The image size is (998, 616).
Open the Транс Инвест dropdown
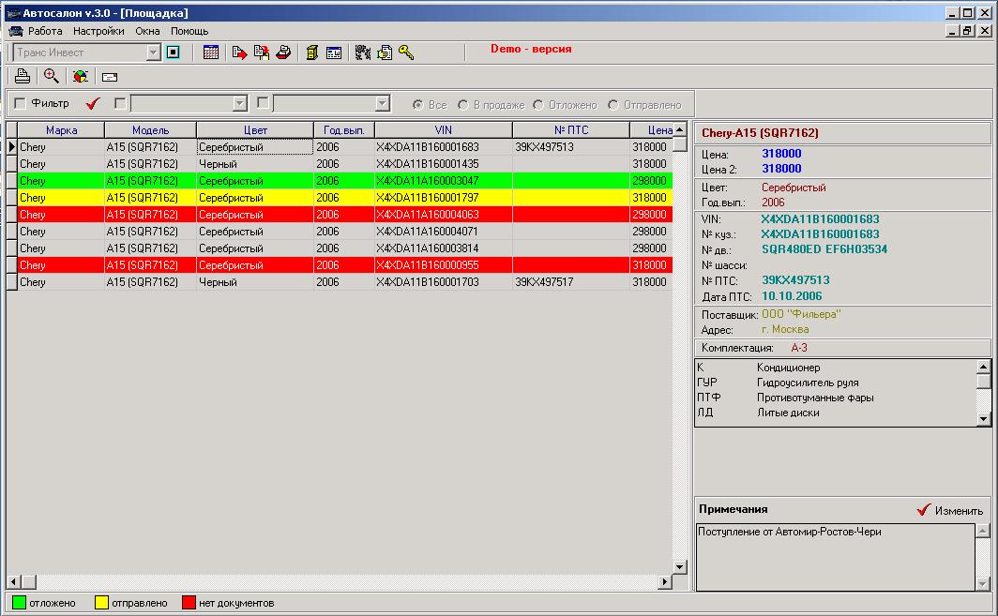(153, 53)
